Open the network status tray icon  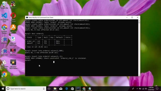(143, 89)
